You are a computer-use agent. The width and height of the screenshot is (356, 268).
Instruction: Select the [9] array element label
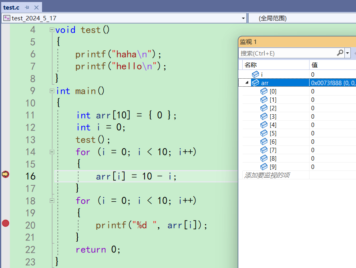(x=273, y=167)
